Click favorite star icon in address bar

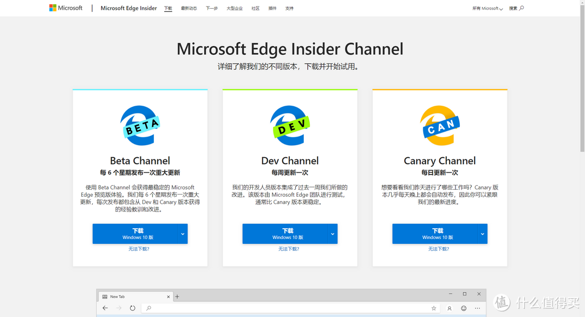coord(433,308)
